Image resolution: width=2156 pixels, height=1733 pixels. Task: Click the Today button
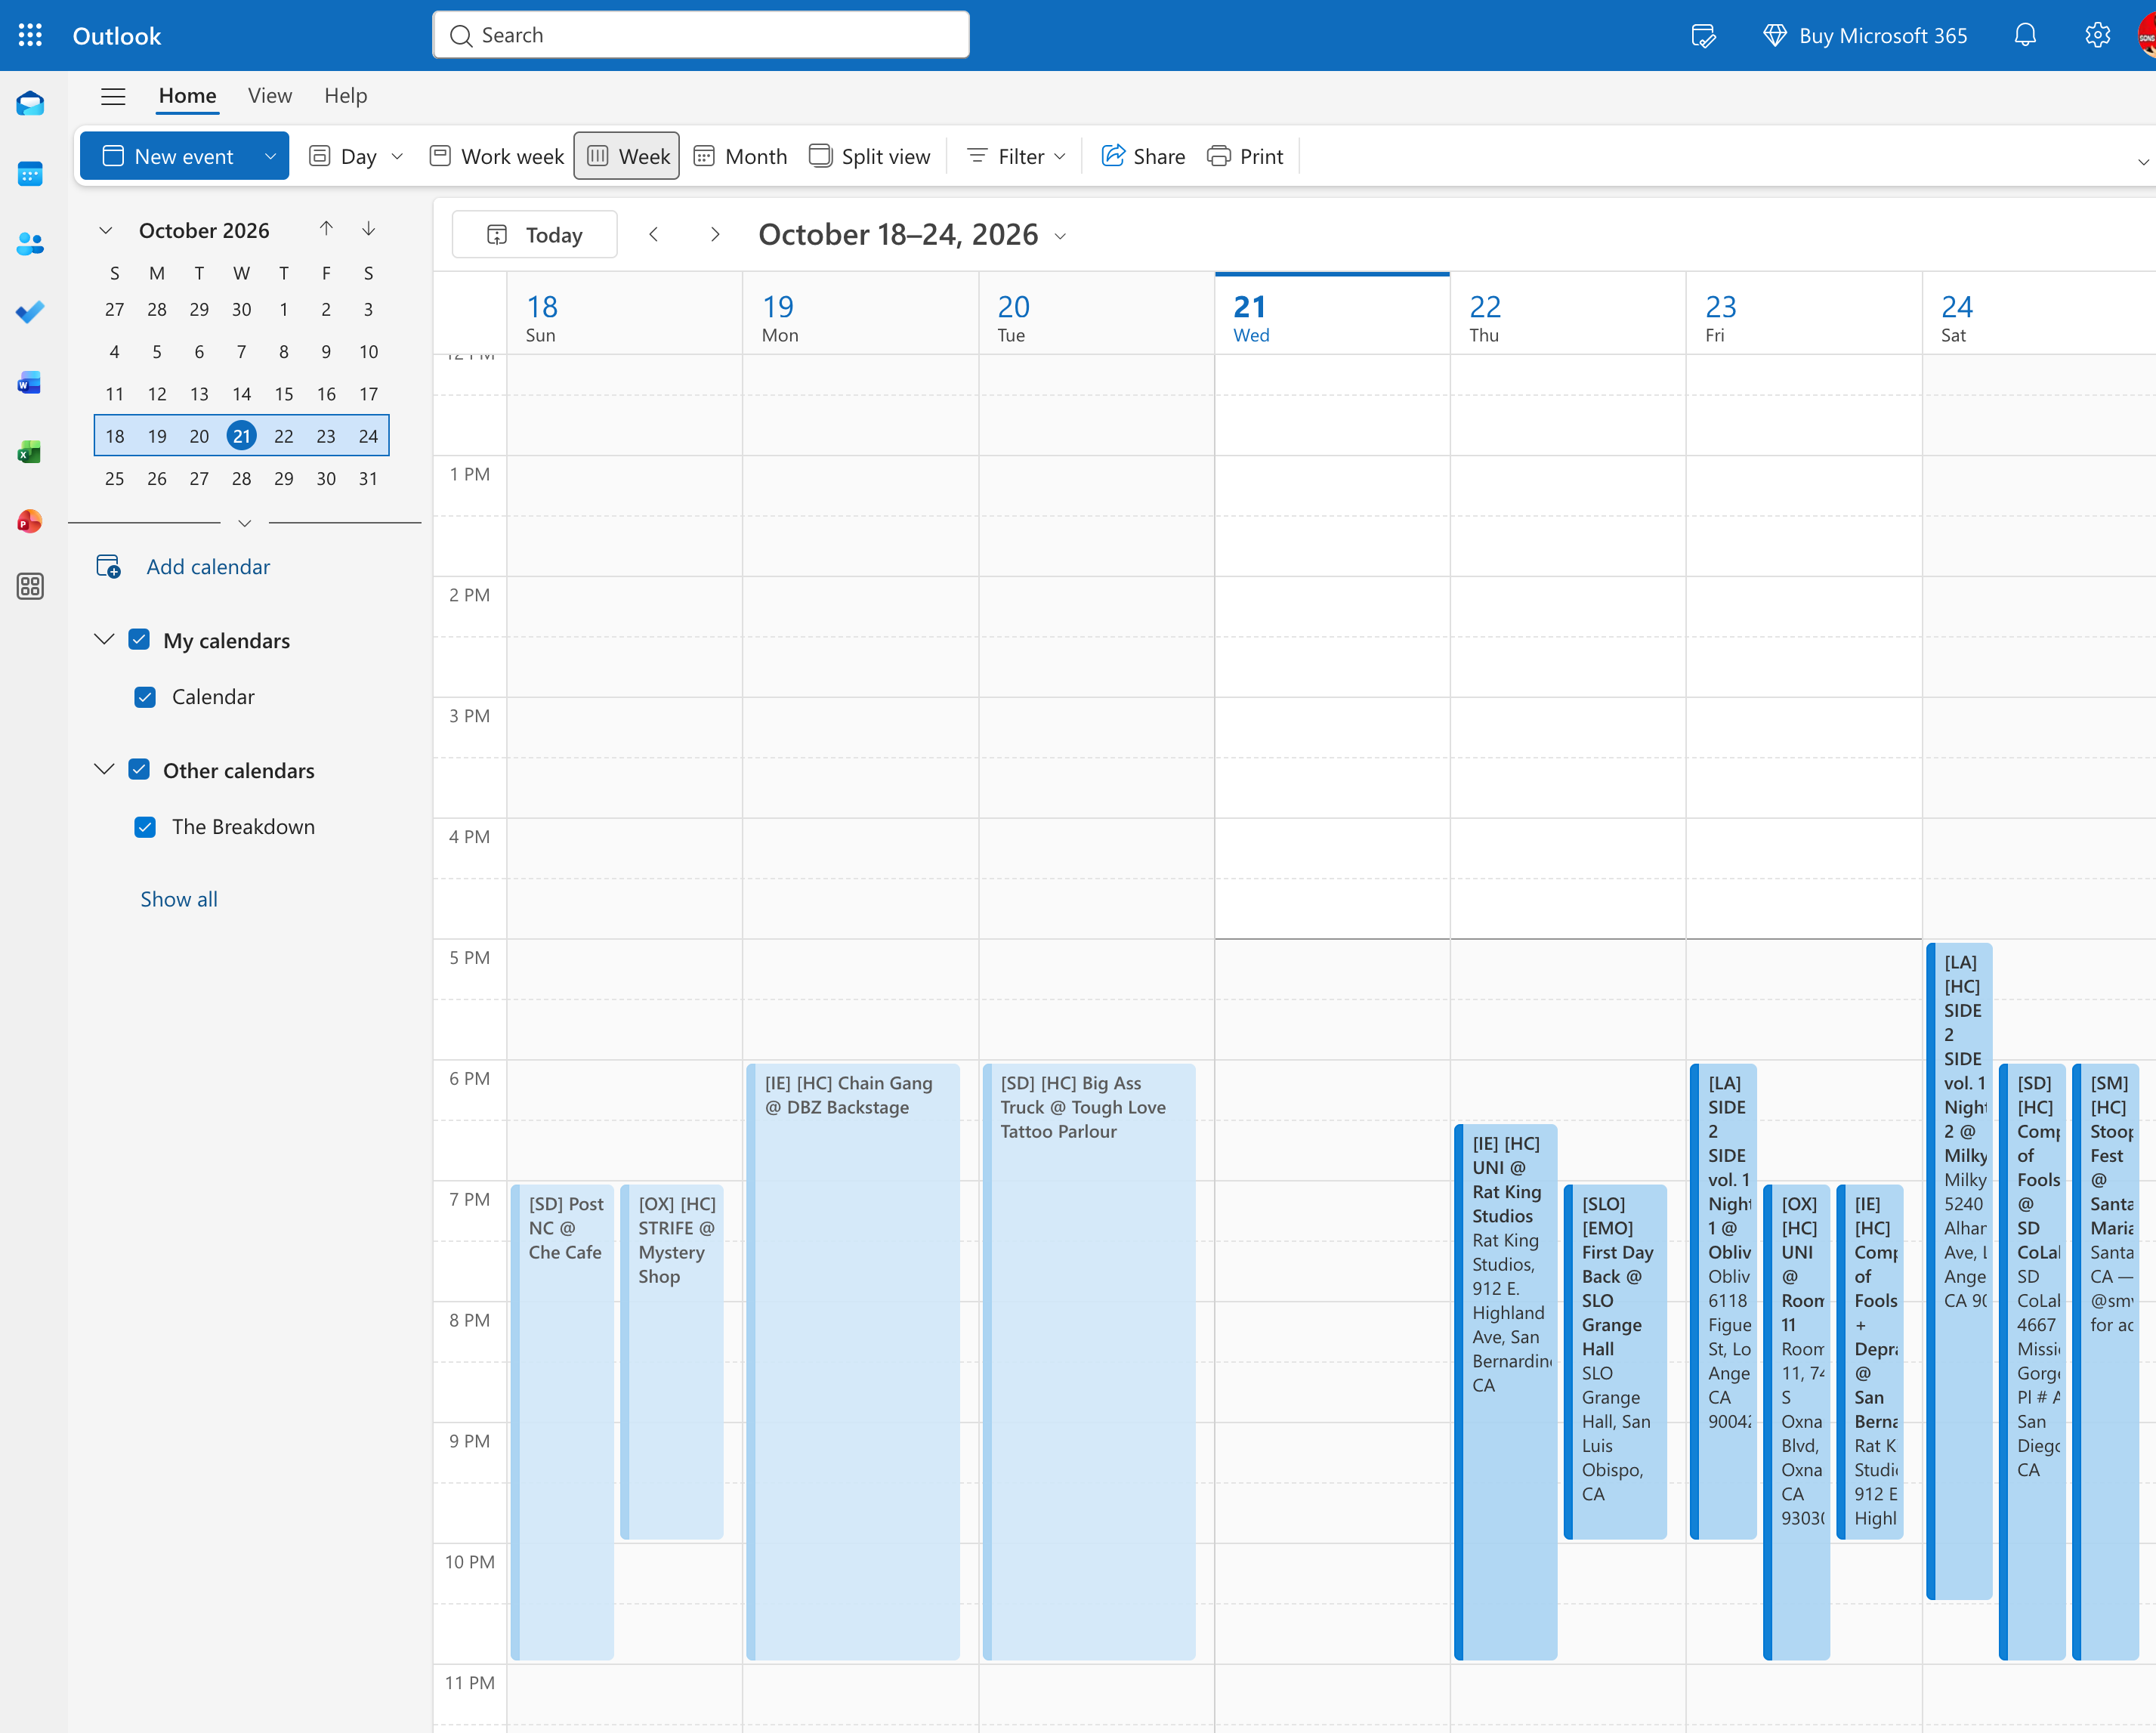pyautogui.click(x=534, y=235)
